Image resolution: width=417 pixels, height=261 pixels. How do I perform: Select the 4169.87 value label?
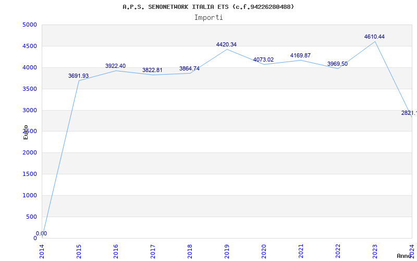click(300, 56)
